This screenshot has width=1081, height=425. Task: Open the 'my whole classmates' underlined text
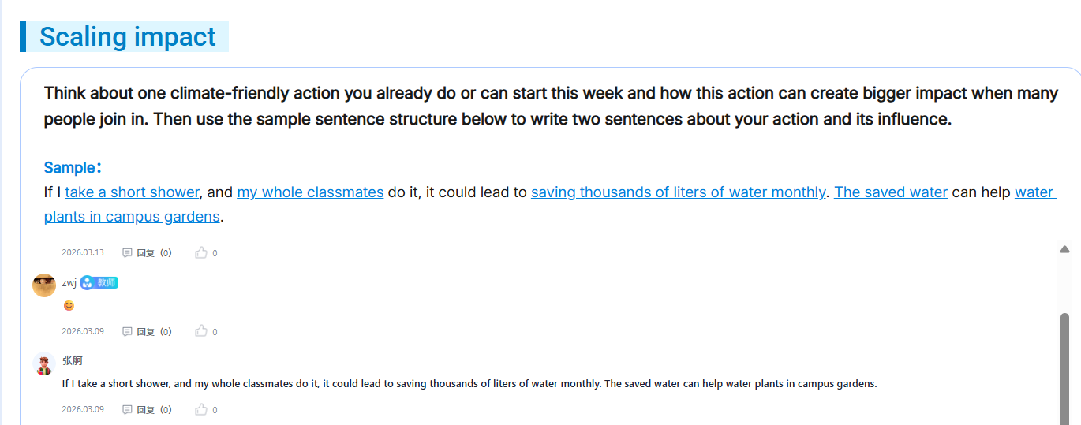310,192
